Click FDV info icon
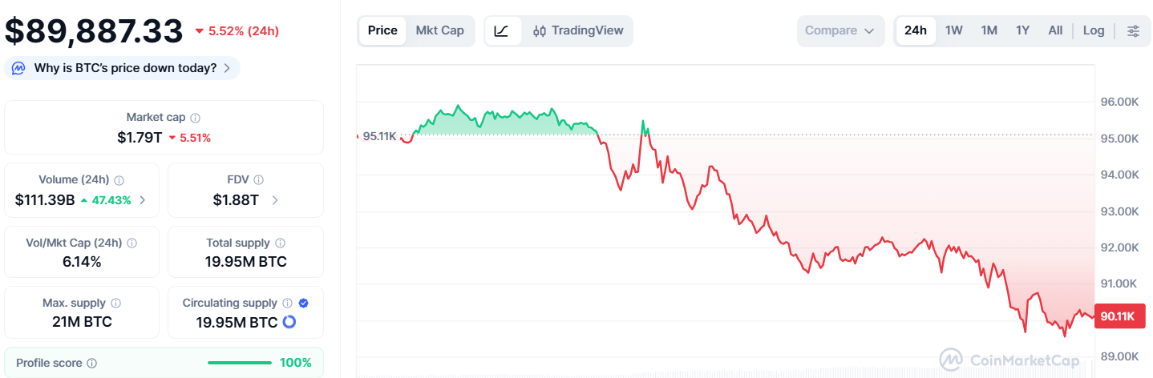Image resolution: width=1153 pixels, height=378 pixels. click(x=258, y=180)
